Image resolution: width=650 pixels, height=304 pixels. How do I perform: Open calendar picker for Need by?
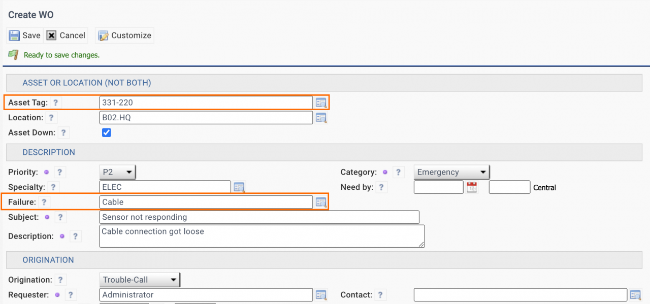pos(472,187)
